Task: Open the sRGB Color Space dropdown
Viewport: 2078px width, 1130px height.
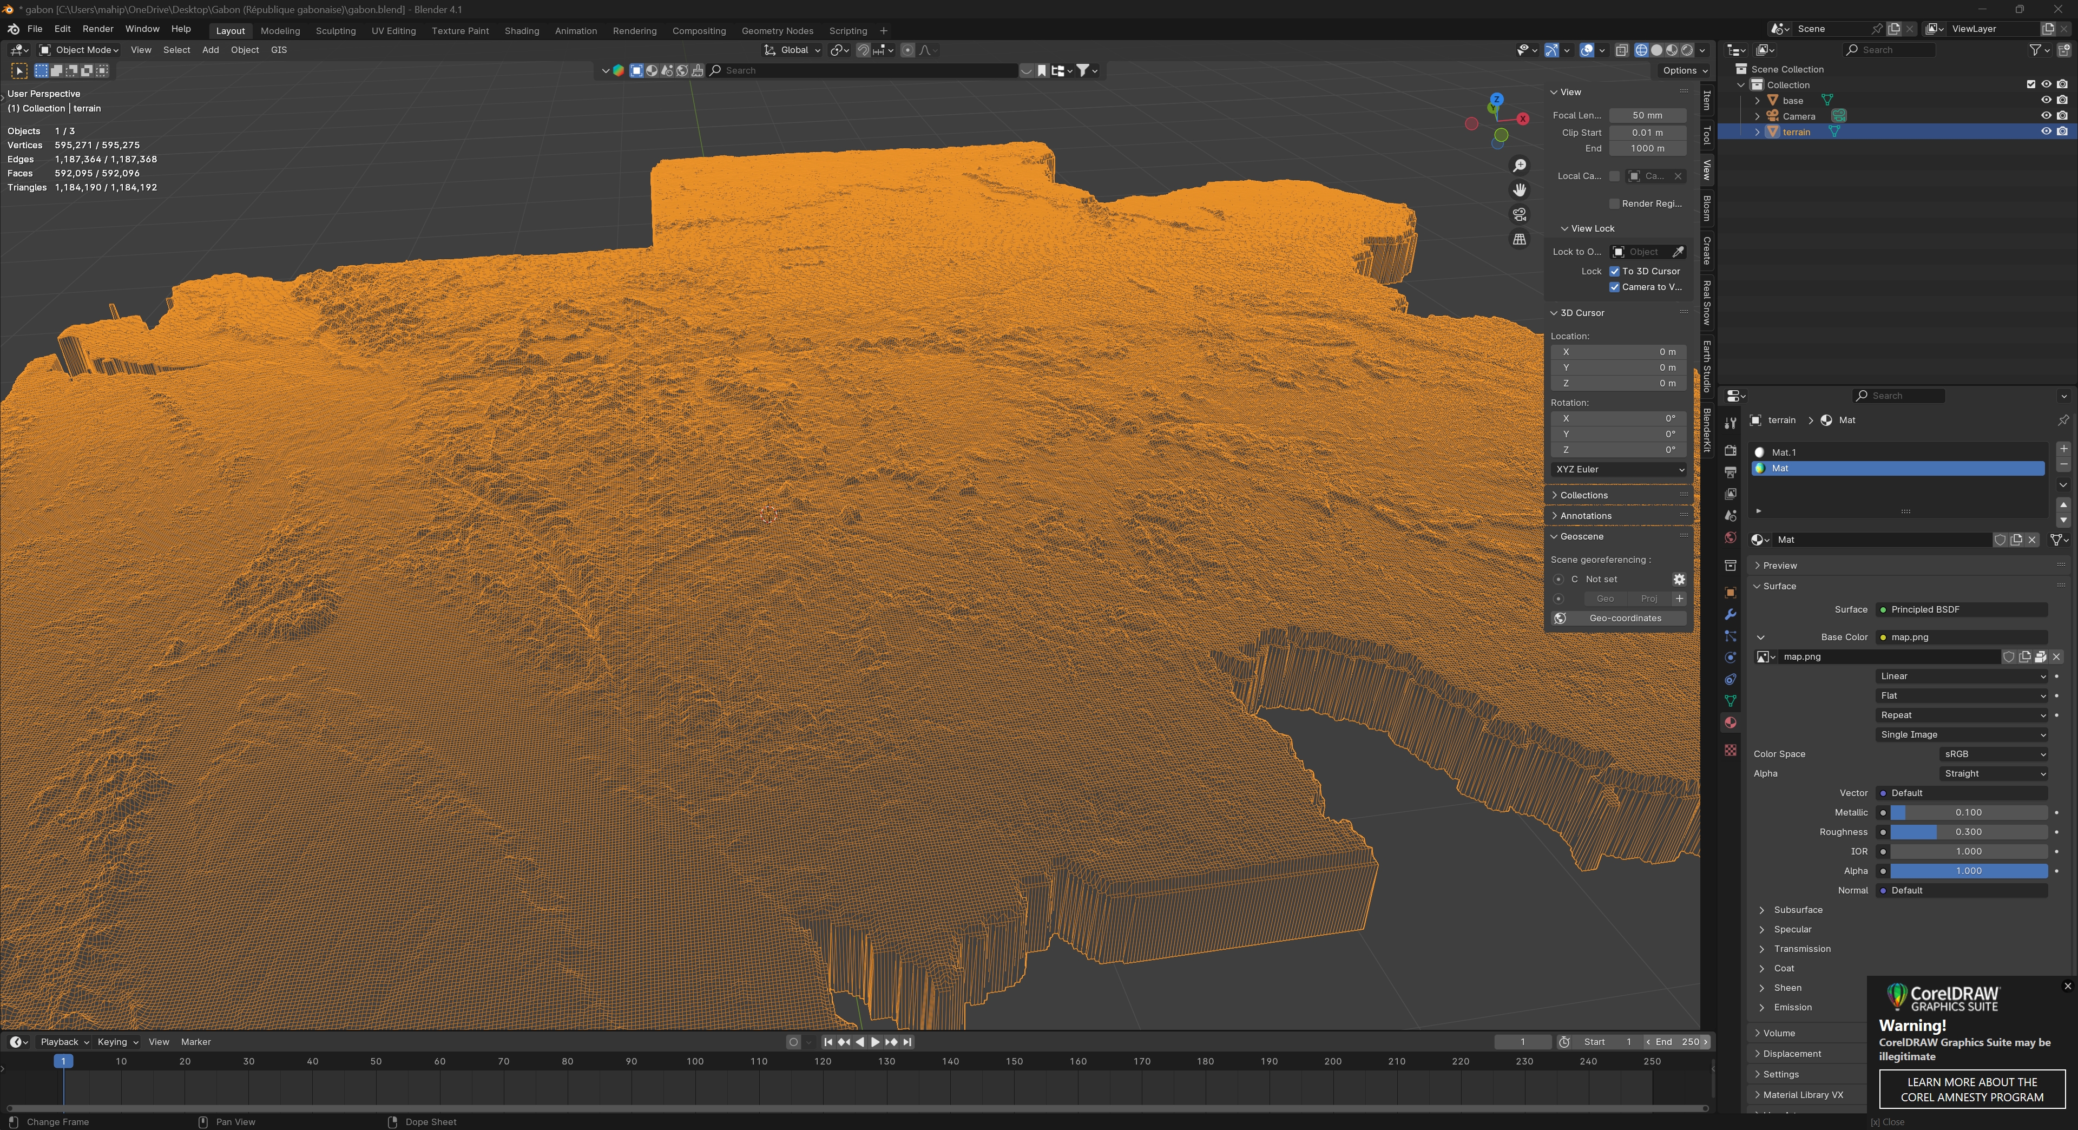Action: [x=1993, y=754]
